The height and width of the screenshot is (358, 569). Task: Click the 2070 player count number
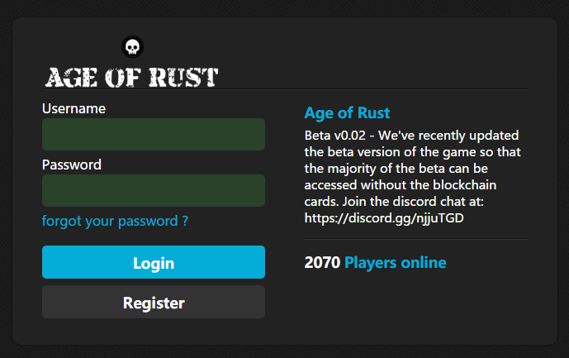click(x=322, y=263)
